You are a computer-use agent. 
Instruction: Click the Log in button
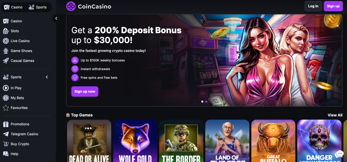[313, 6]
